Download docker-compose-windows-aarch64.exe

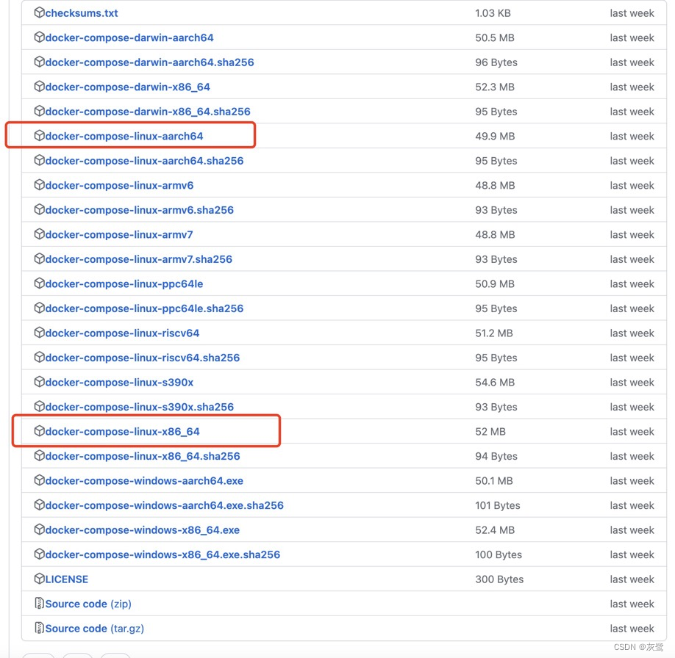144,481
